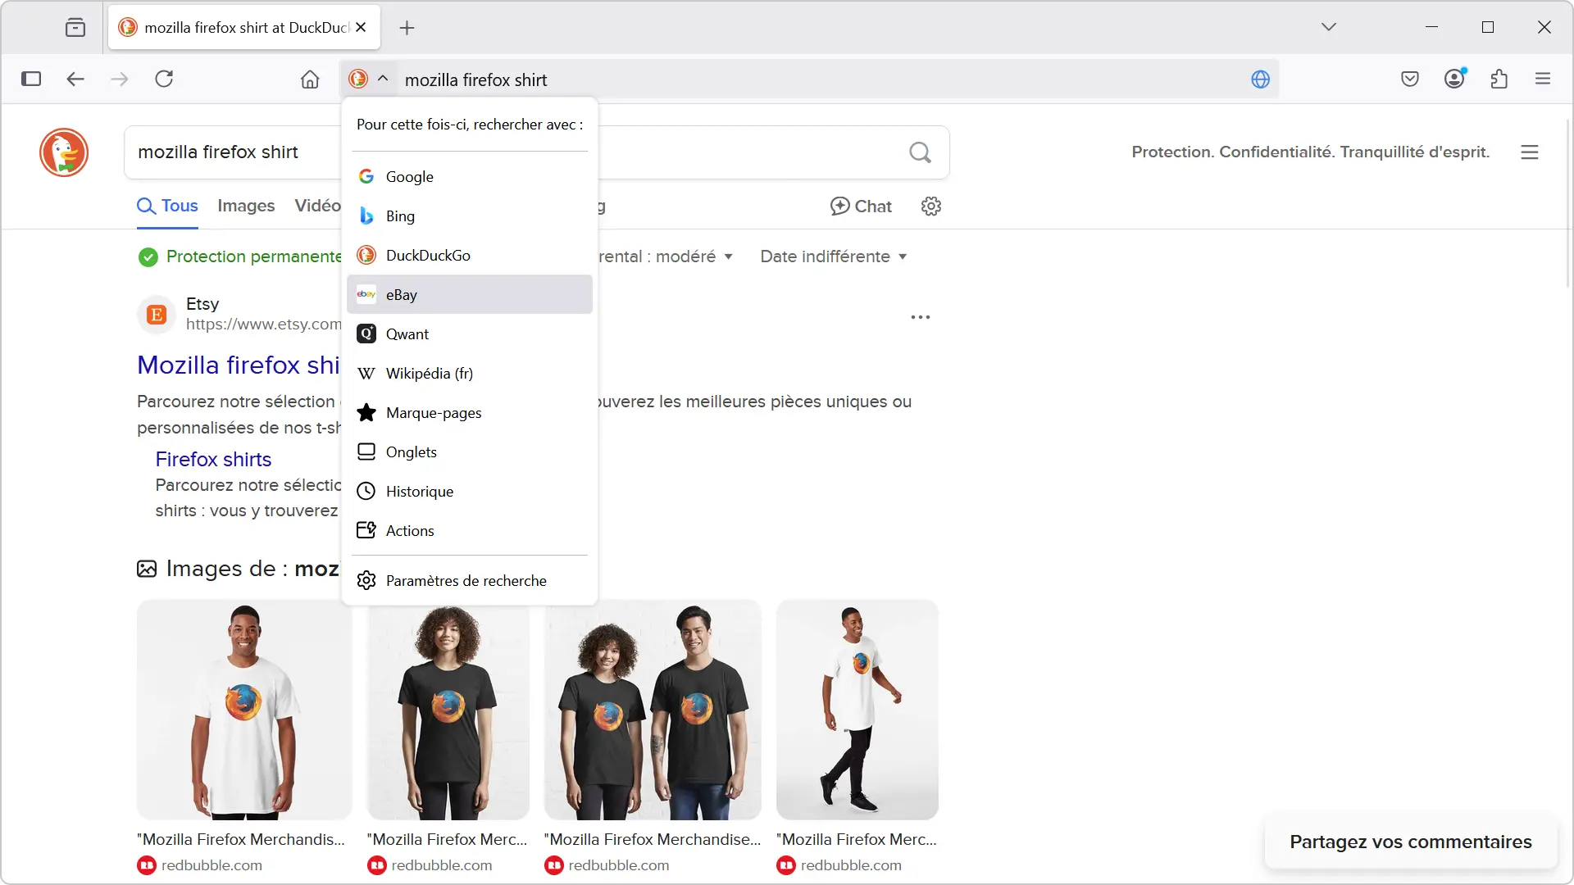This screenshot has height=885, width=1574.
Task: Open image of couple in black shirts
Action: tap(653, 710)
